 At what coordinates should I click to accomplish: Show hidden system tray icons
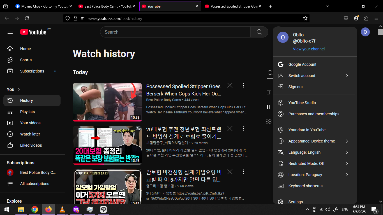(308, 209)
